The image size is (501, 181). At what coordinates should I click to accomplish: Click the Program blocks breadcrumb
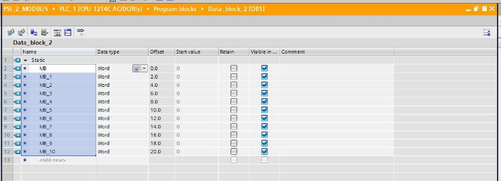[175, 9]
